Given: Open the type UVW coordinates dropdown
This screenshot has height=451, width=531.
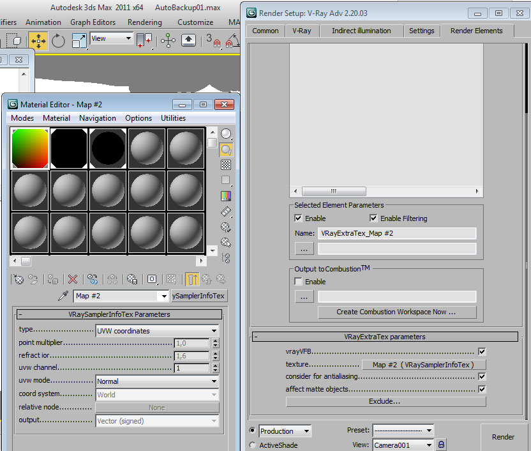Looking at the screenshot, I should (x=158, y=331).
